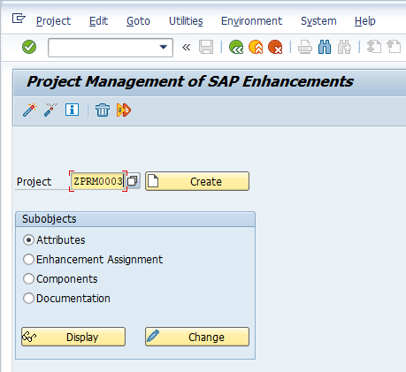Click the Find binoculars icon
The width and height of the screenshot is (406, 372).
tap(325, 47)
